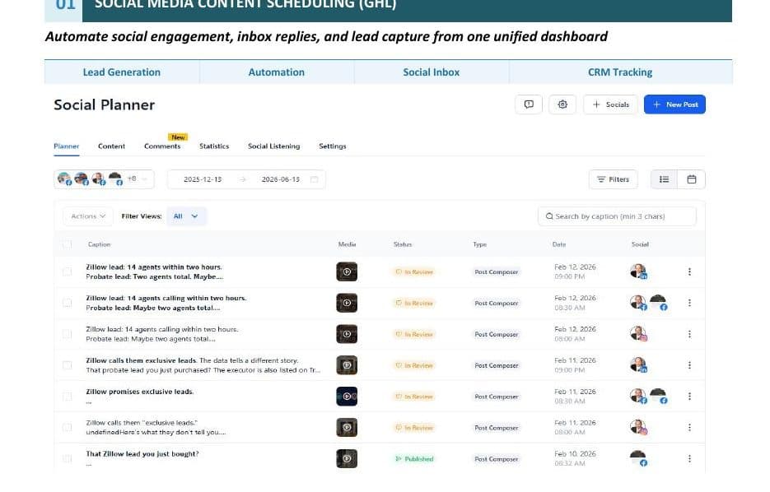Sort by the Status column header

(403, 244)
